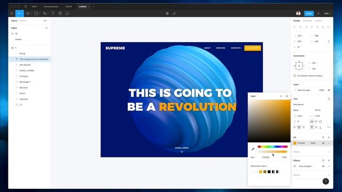
Task: Open the LOOPS file tab
Action: tap(68, 6)
